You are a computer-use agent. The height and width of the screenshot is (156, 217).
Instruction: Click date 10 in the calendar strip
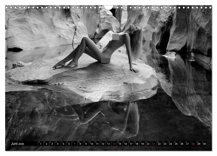(x=91, y=144)
